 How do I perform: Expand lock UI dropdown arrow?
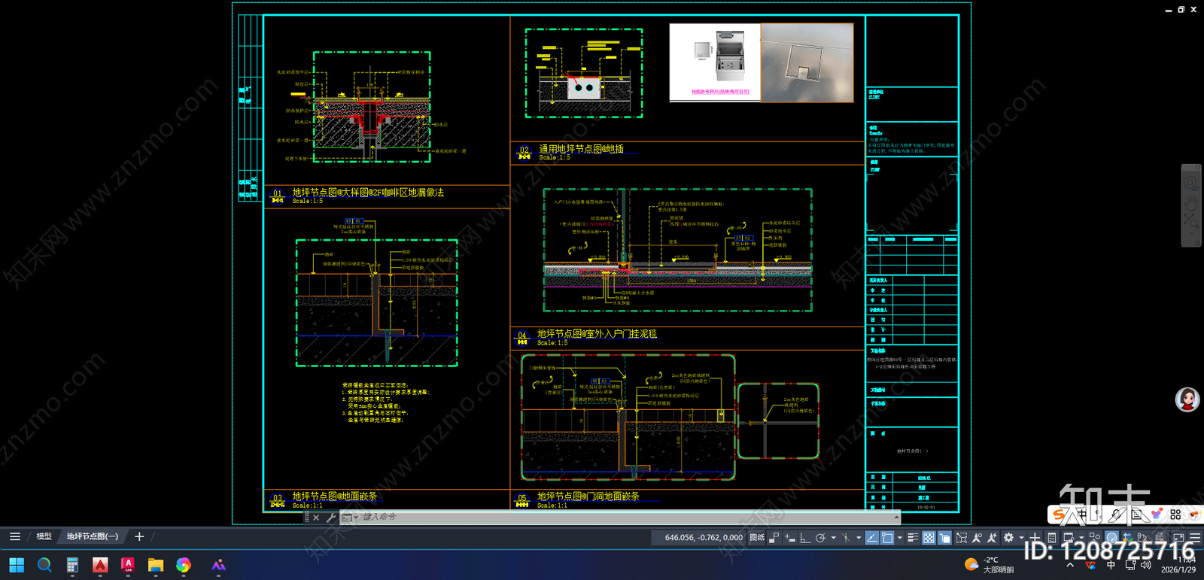tap(1081, 538)
